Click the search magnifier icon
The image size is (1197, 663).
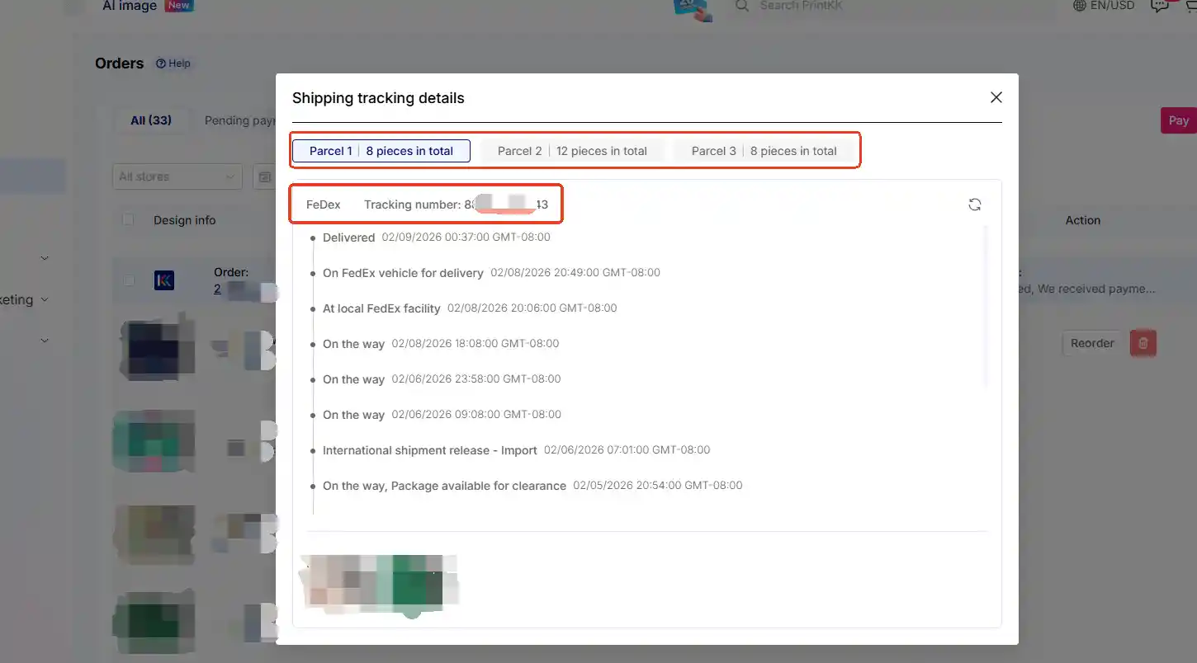(x=740, y=6)
